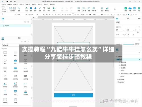The height and width of the screenshot is (107, 142).
Task: Click the Paste button
Action: coord(4,11)
